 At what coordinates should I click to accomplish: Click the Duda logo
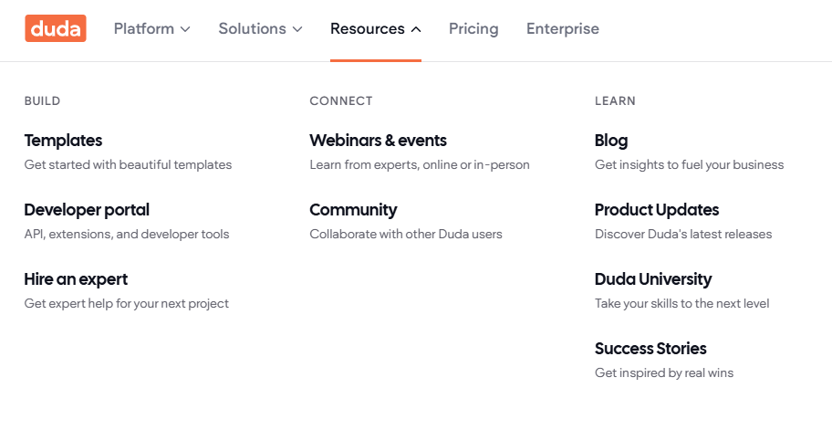click(x=55, y=28)
